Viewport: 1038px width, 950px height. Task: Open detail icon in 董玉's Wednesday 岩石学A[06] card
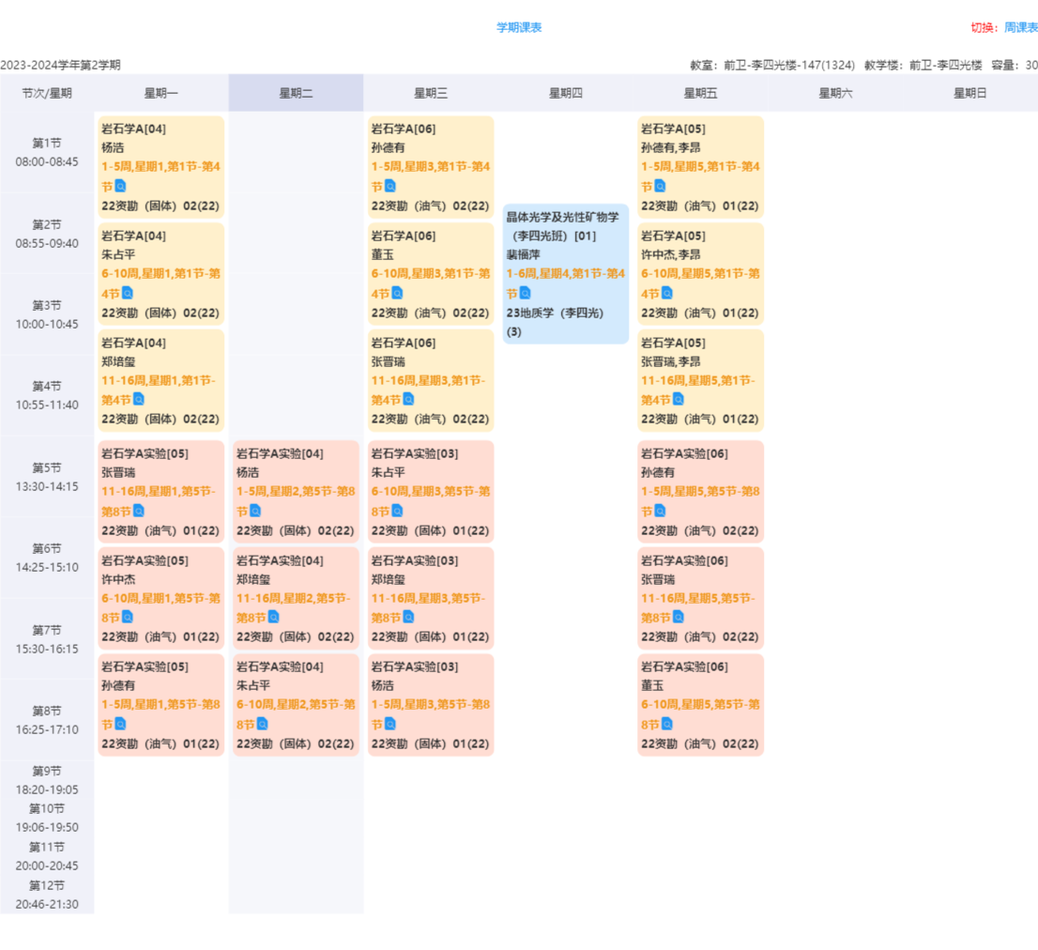(x=397, y=293)
